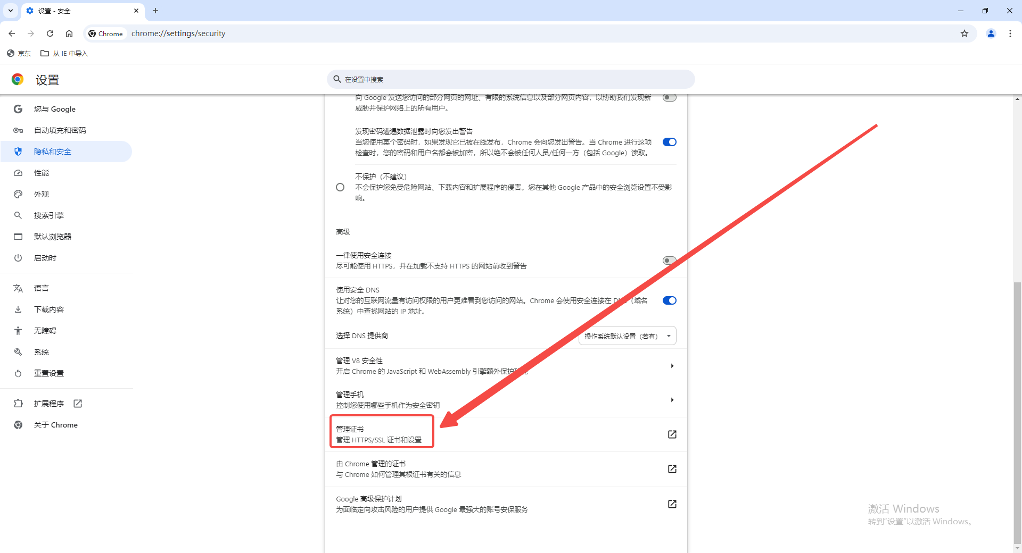
Task: Click the browser forward arrow
Action: [31, 33]
